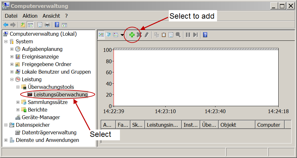This screenshot has width=297, height=158.
Task: Select Geräte-Manager in the tree
Action: pyautogui.click(x=41, y=117)
